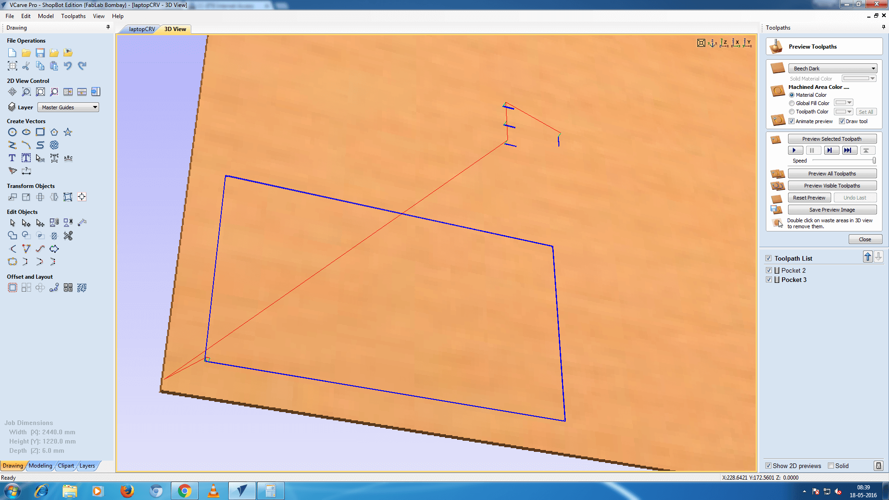Open the Model menu
The image size is (889, 500).
[46, 16]
